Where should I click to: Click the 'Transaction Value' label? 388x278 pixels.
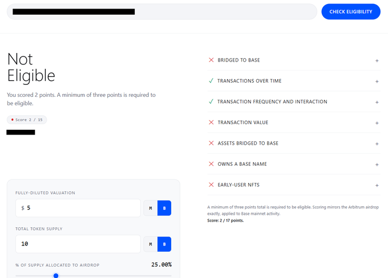[243, 122]
